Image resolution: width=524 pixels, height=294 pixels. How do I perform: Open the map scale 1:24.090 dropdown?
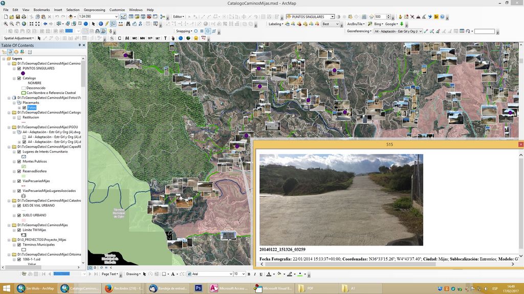tap(116, 17)
